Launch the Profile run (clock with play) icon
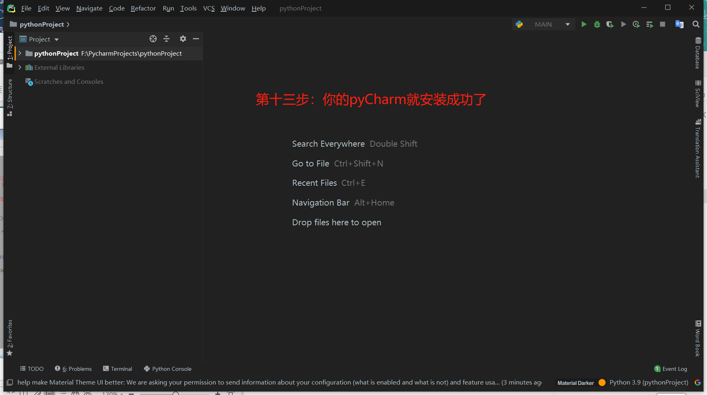Screen dimensions: 707x395 coord(636,25)
